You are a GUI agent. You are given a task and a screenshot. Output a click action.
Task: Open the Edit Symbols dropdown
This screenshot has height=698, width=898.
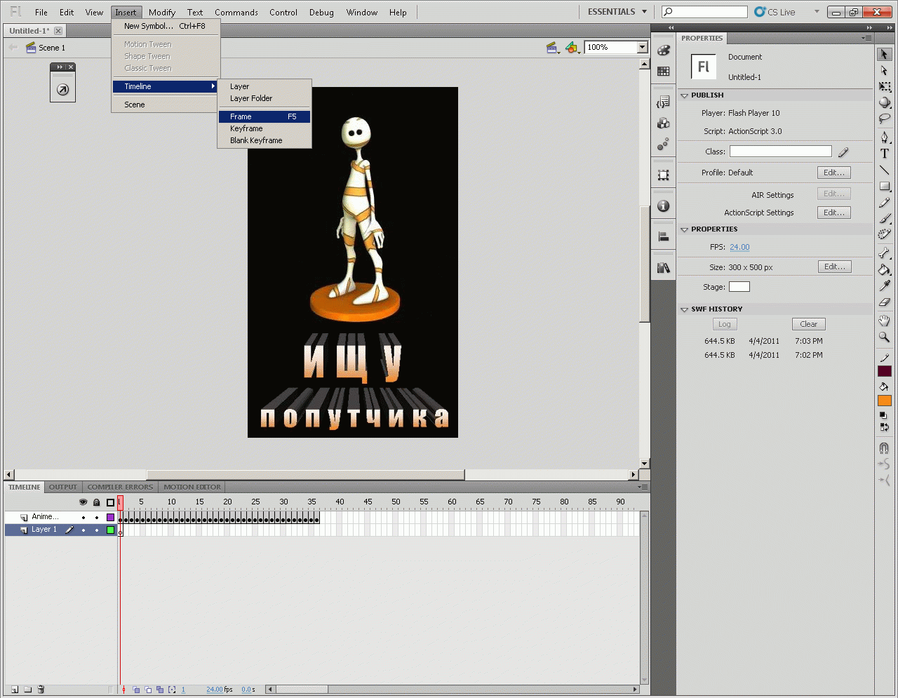pos(572,48)
